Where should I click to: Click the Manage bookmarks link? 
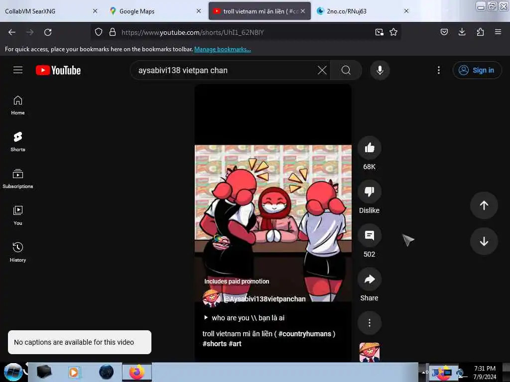223,49
